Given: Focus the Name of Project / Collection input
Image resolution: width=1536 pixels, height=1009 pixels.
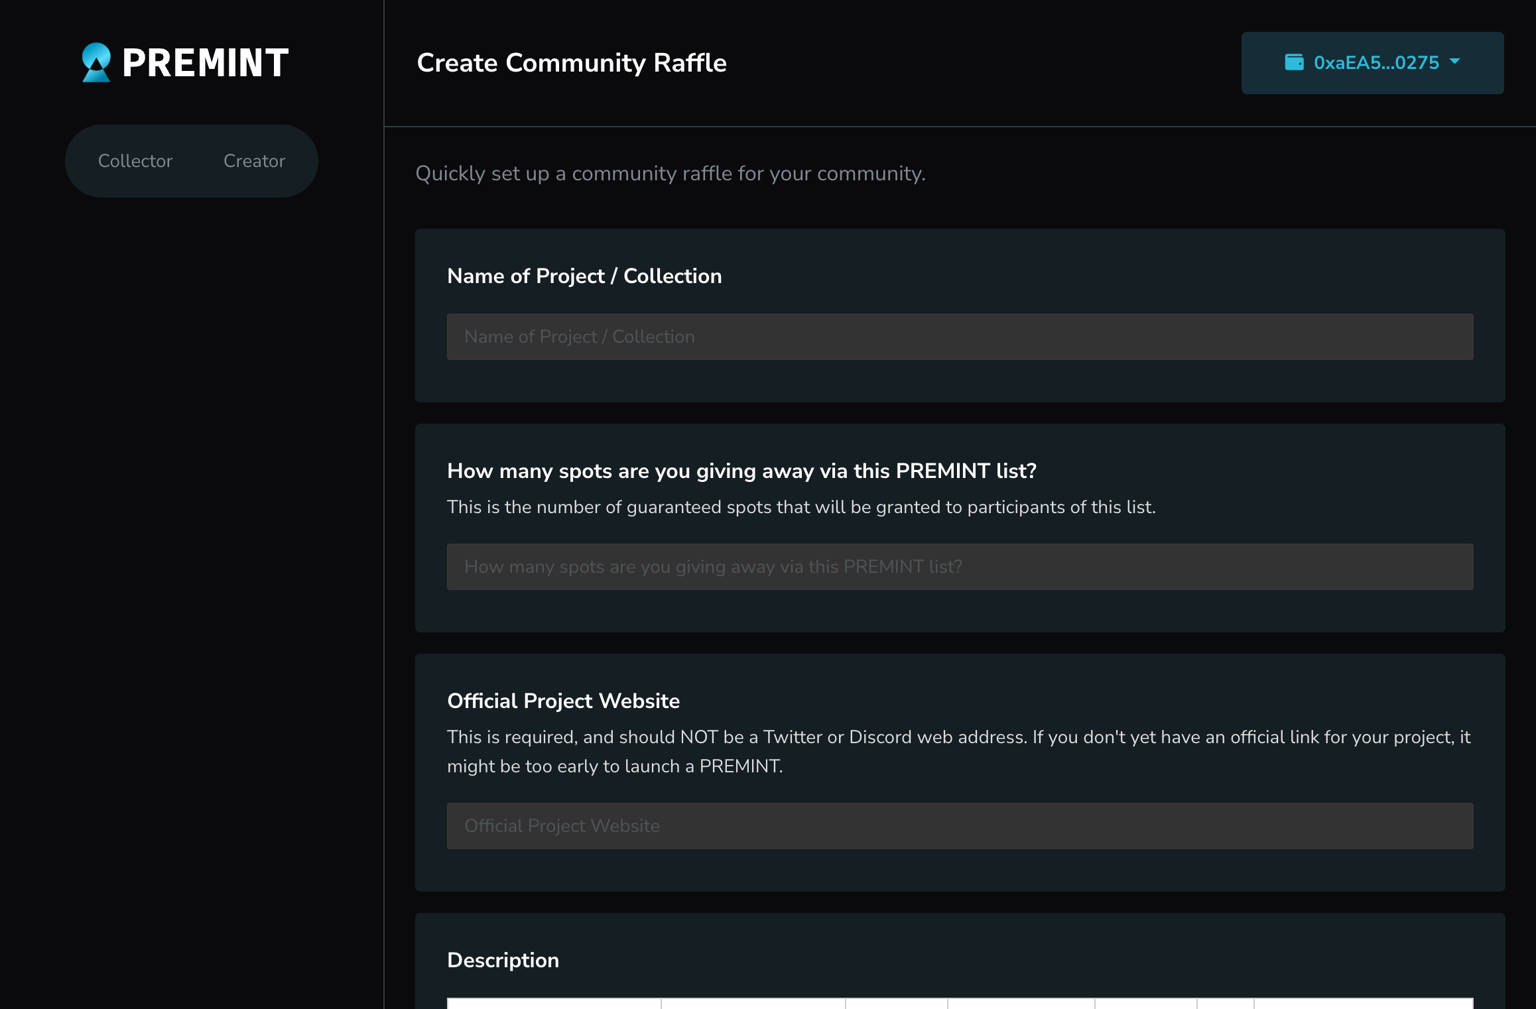Looking at the screenshot, I should click(x=960, y=337).
